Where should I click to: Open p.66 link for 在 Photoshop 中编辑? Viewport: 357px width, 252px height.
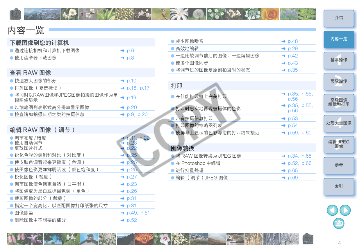(306, 163)
